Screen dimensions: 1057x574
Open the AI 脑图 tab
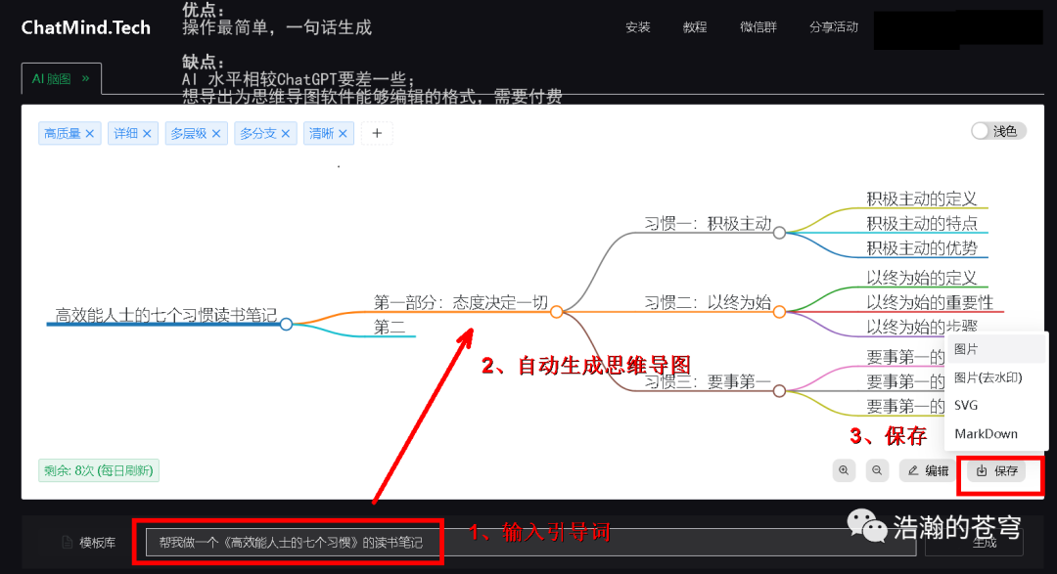tap(62, 79)
